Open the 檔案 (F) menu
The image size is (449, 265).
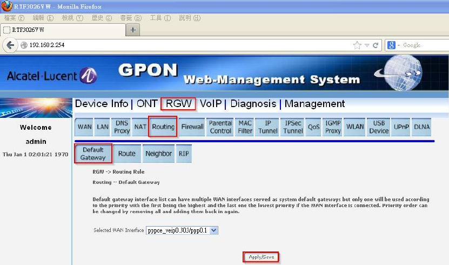(x=14, y=18)
